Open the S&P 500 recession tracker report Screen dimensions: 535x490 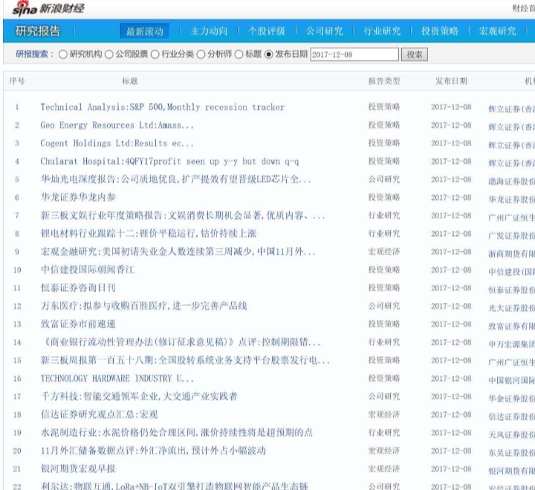pyautogui.click(x=162, y=107)
